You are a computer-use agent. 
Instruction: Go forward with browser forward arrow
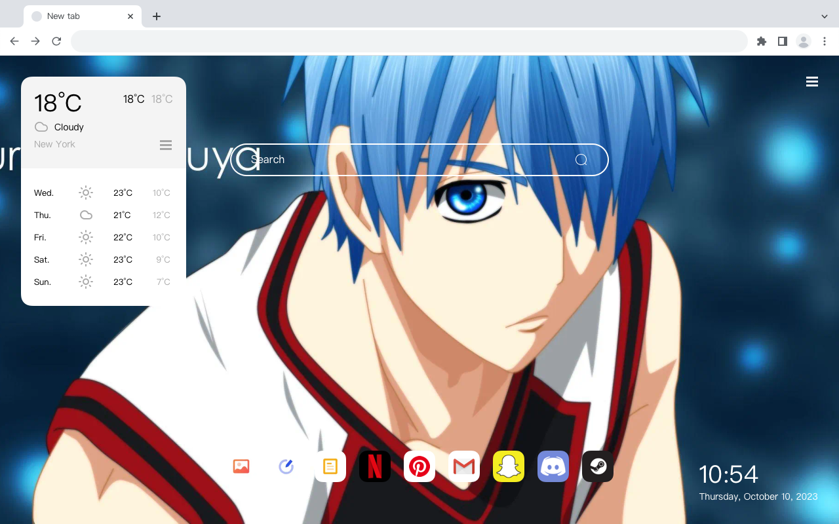tap(35, 41)
